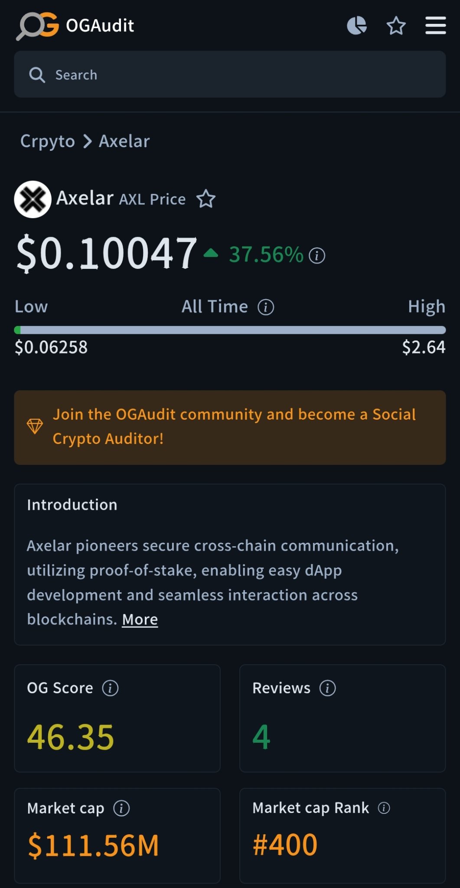This screenshot has width=460, height=888.
Task: Click the Axelar coin logo
Action: [x=33, y=199]
